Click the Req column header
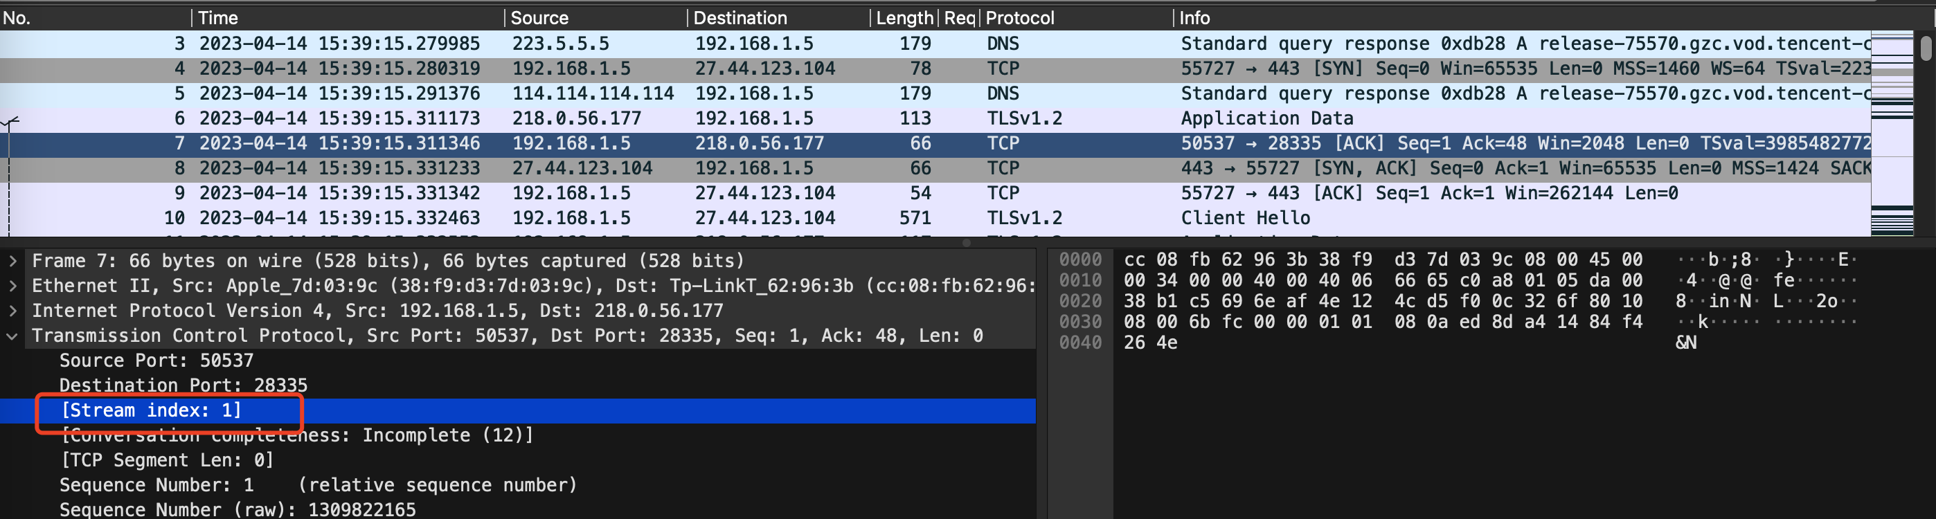 [x=959, y=17]
